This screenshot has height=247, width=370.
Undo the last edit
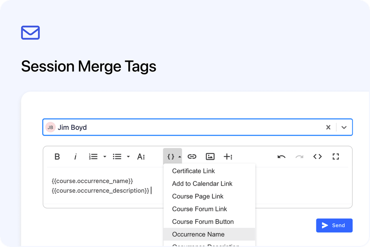(x=281, y=156)
